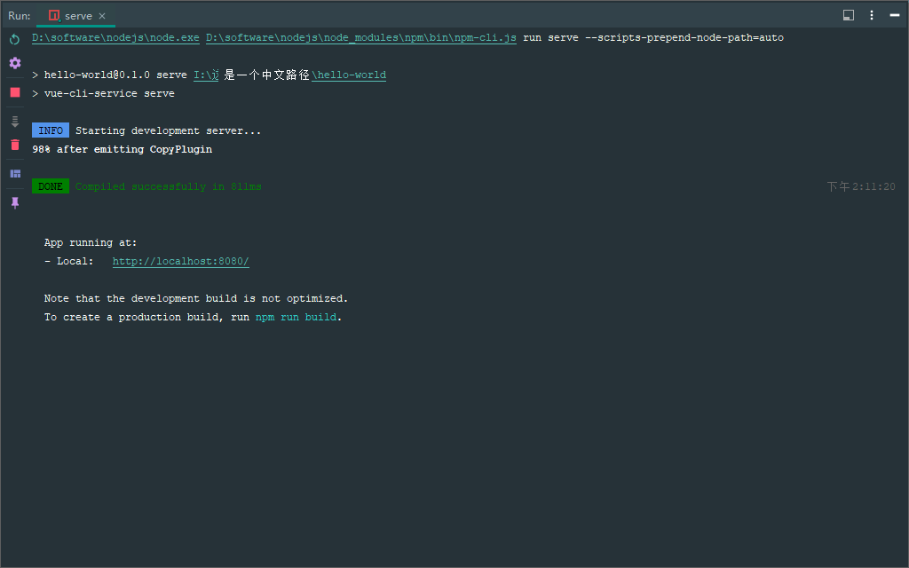Click 'Note that the development build' line
Screen dimensions: 909x568
[x=196, y=298]
